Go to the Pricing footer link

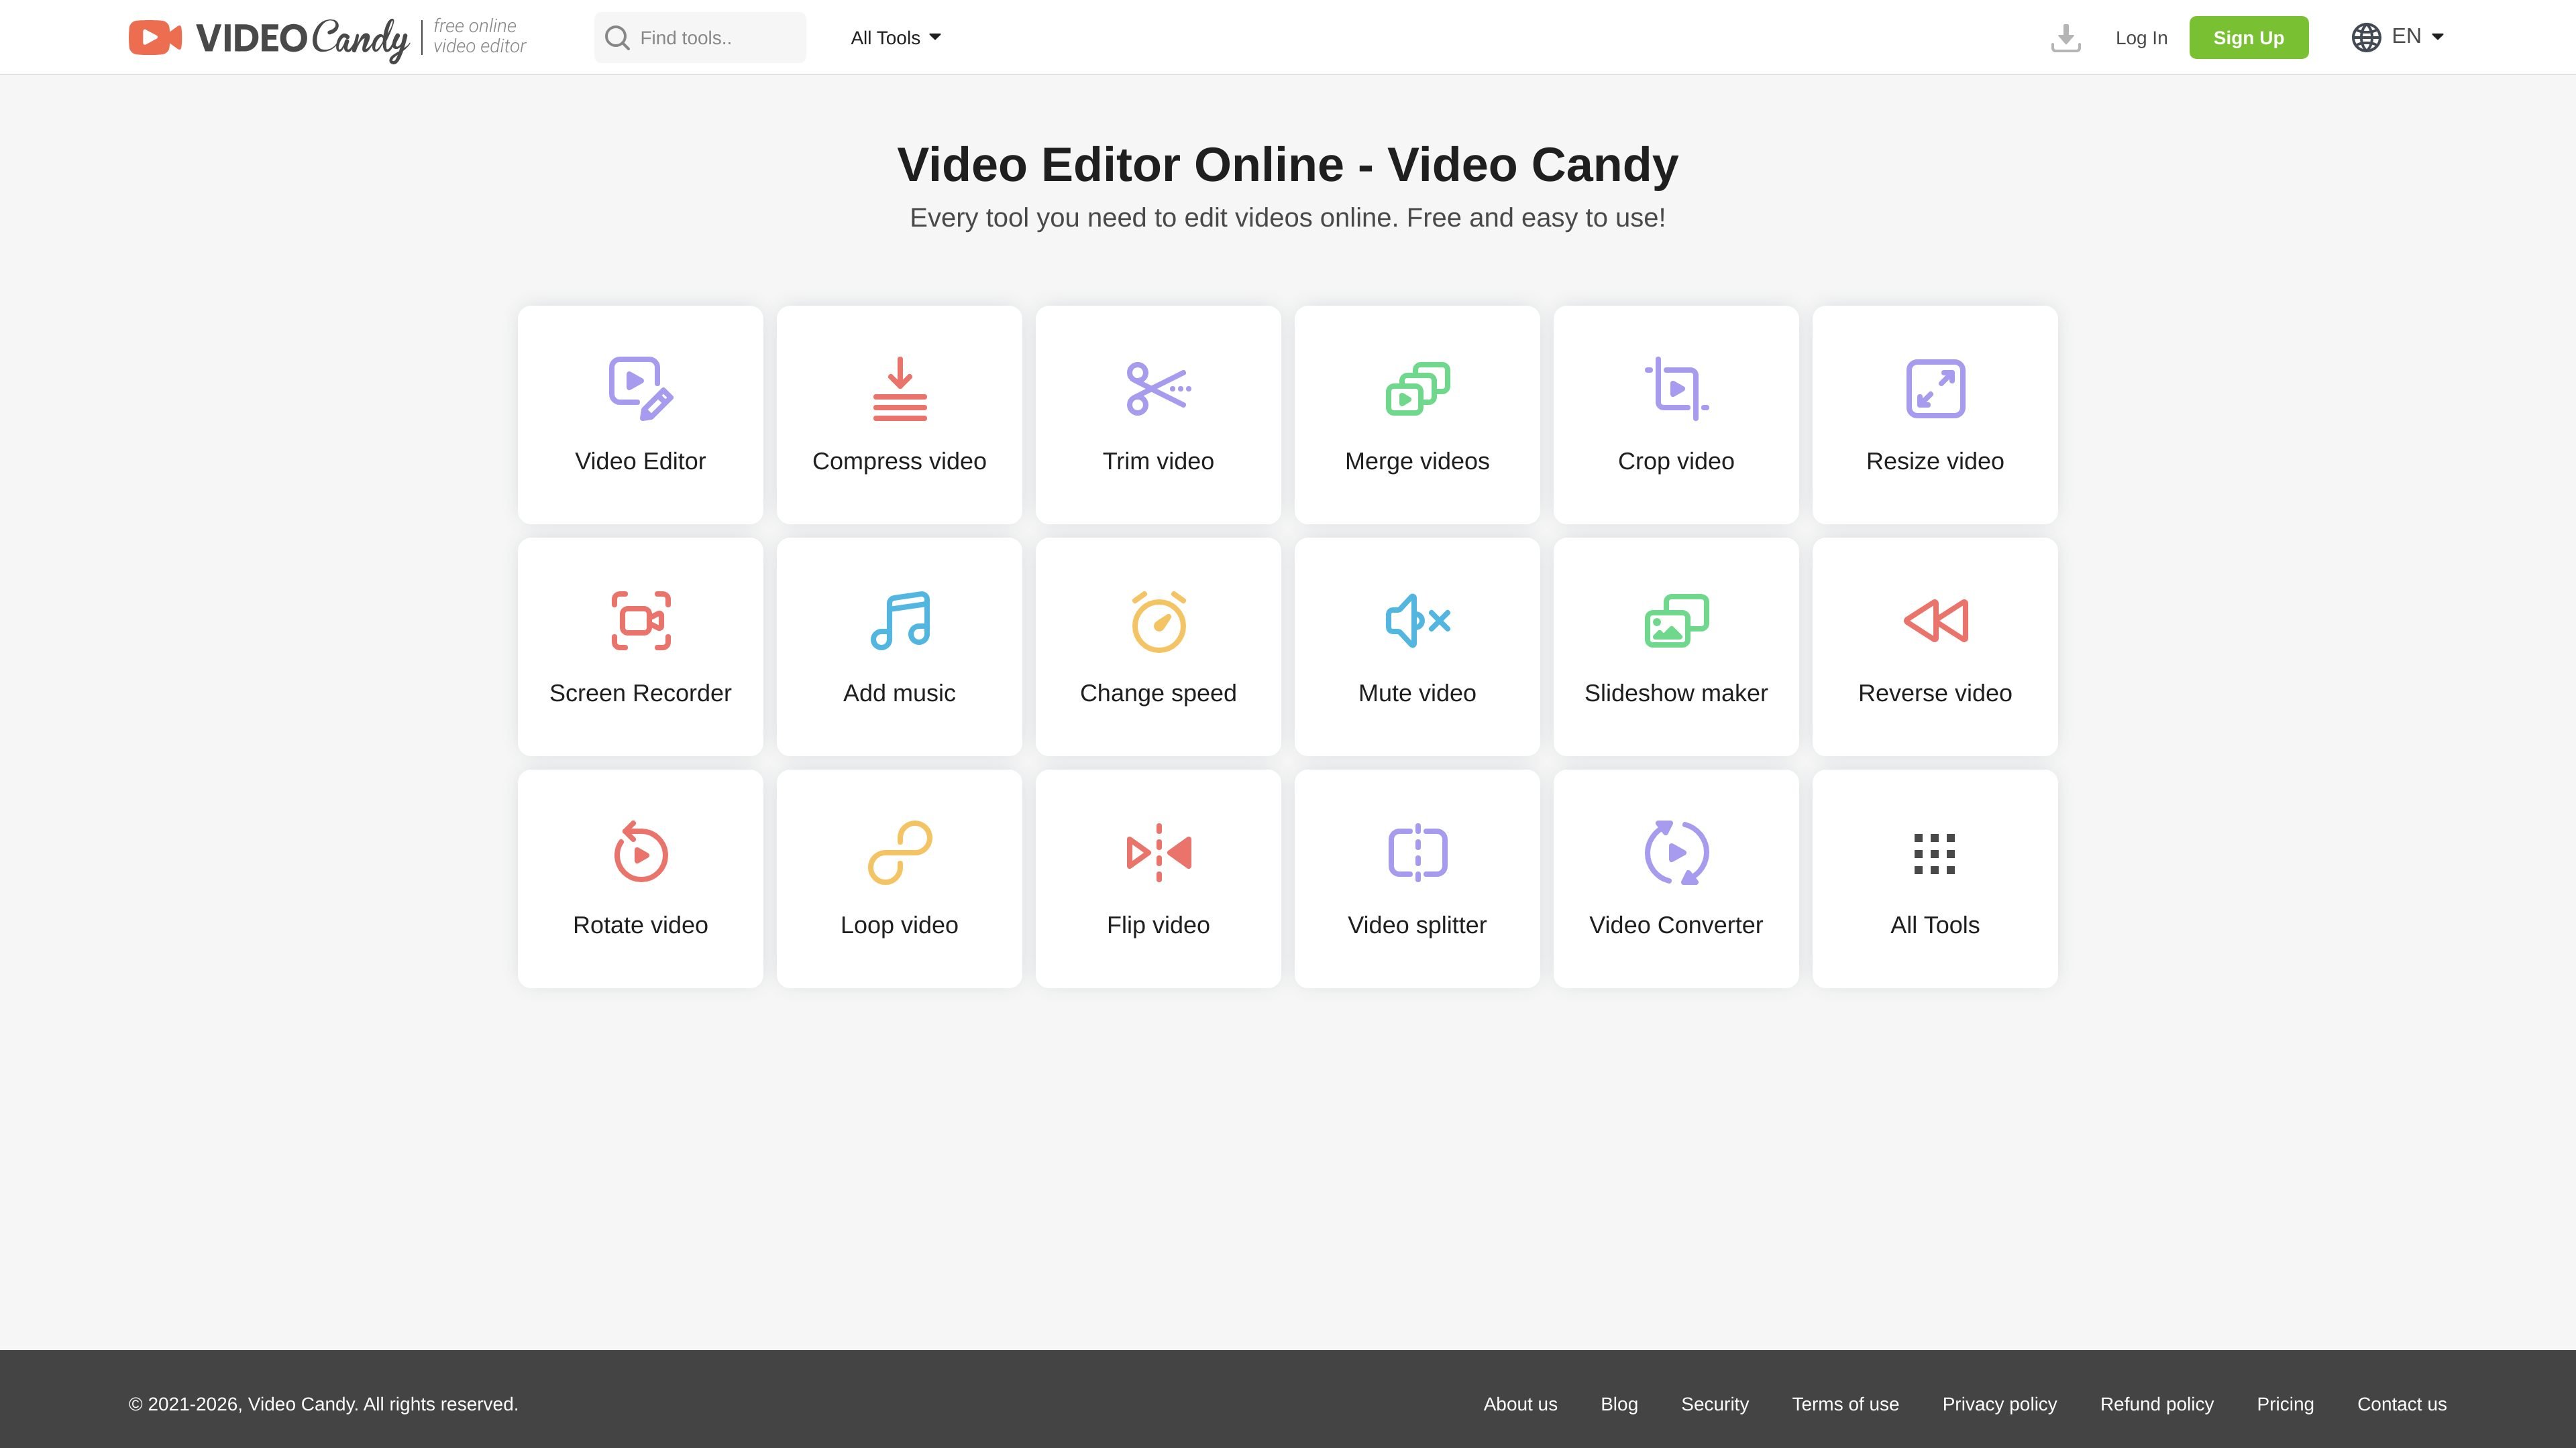click(x=2285, y=1404)
